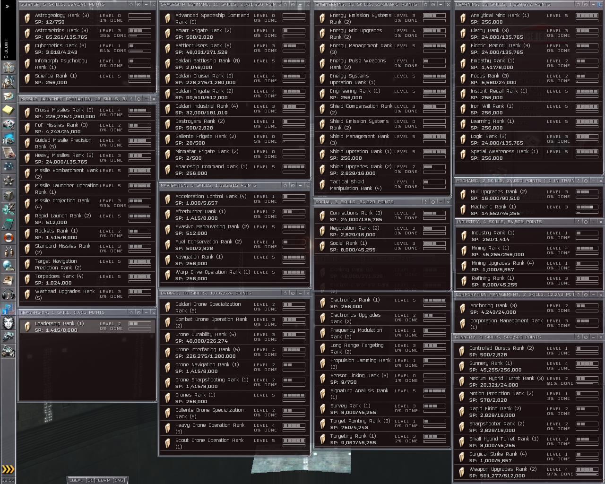Screen dimensions: 605x484
Task: Click the circle button on Navigation window header
Action: click(x=293, y=185)
